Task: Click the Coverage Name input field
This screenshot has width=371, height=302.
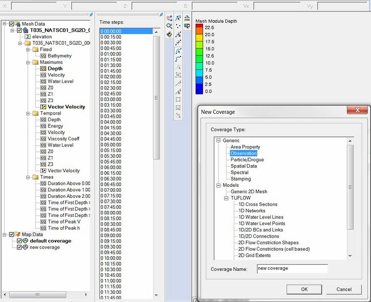Action: coord(292,269)
